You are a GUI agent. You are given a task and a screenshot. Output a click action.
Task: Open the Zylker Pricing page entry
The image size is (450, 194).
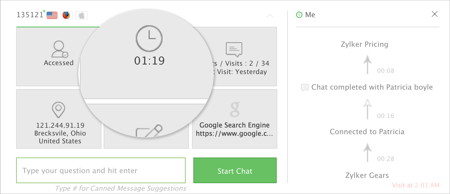(x=364, y=44)
